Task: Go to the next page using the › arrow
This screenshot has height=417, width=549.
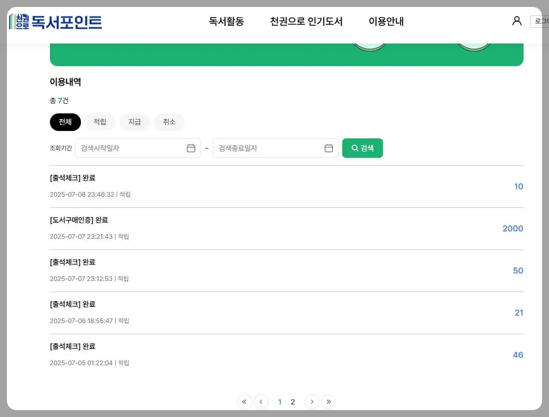Action: (312, 402)
